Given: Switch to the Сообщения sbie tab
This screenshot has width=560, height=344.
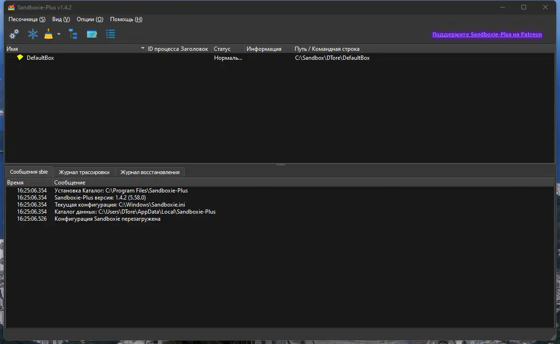Looking at the screenshot, I should tap(29, 172).
